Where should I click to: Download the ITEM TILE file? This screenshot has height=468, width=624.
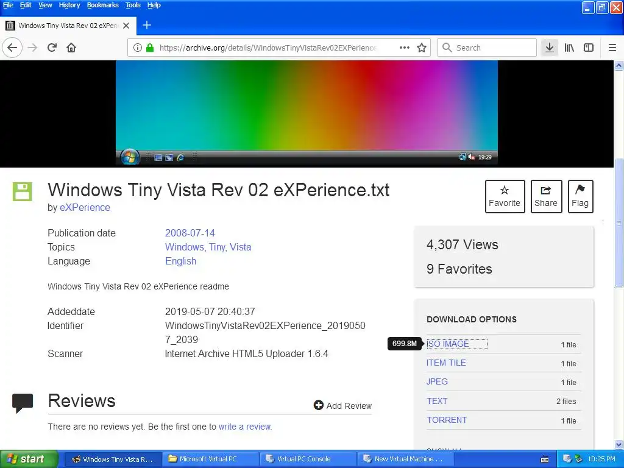point(446,363)
